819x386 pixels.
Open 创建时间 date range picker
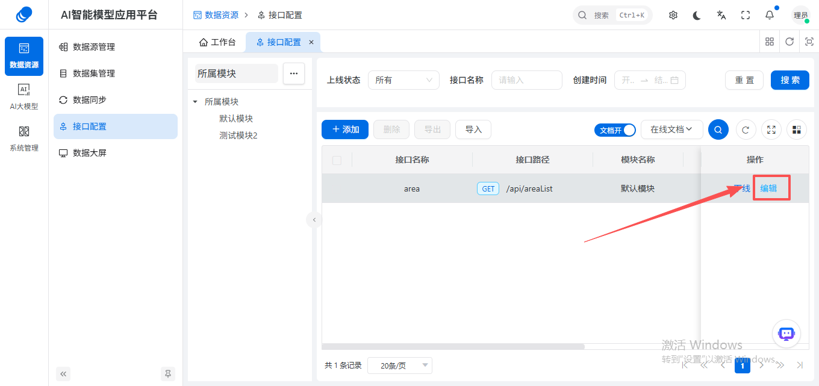[650, 80]
